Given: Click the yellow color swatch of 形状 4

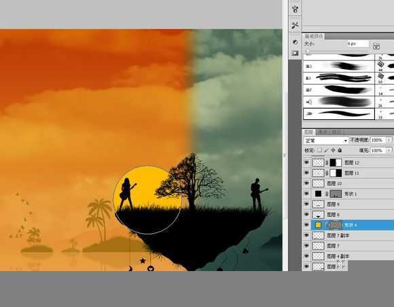Looking at the screenshot, I should [x=318, y=225].
